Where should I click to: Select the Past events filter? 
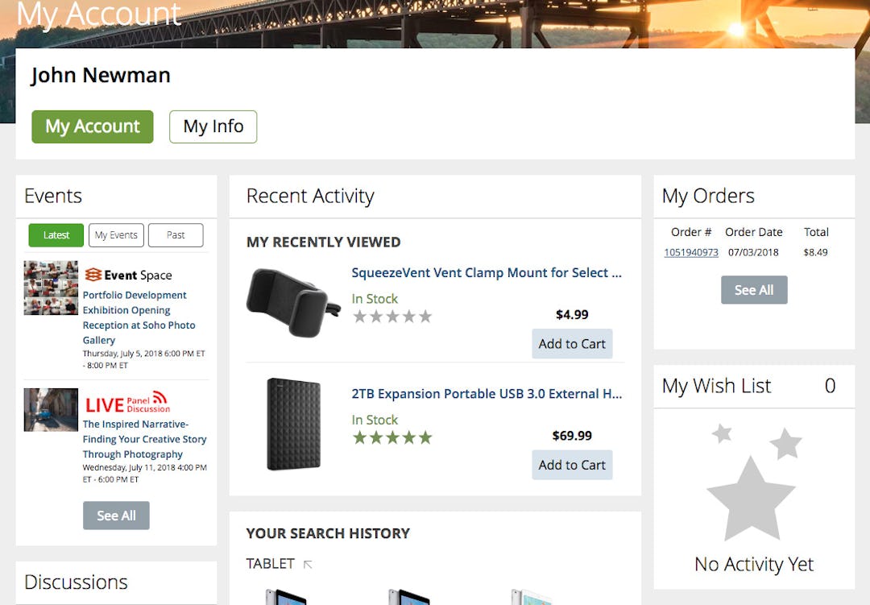176,234
